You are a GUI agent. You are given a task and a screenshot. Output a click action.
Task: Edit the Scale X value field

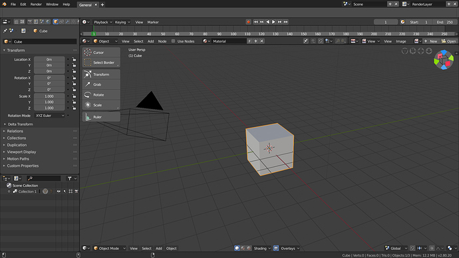click(x=49, y=96)
